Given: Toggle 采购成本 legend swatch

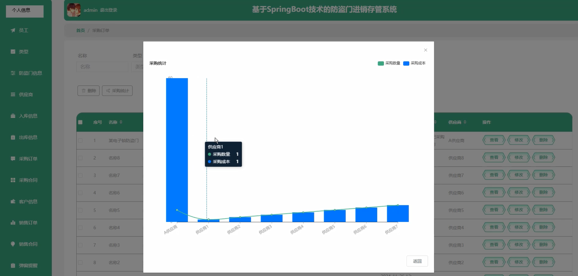Looking at the screenshot, I should tap(406, 63).
